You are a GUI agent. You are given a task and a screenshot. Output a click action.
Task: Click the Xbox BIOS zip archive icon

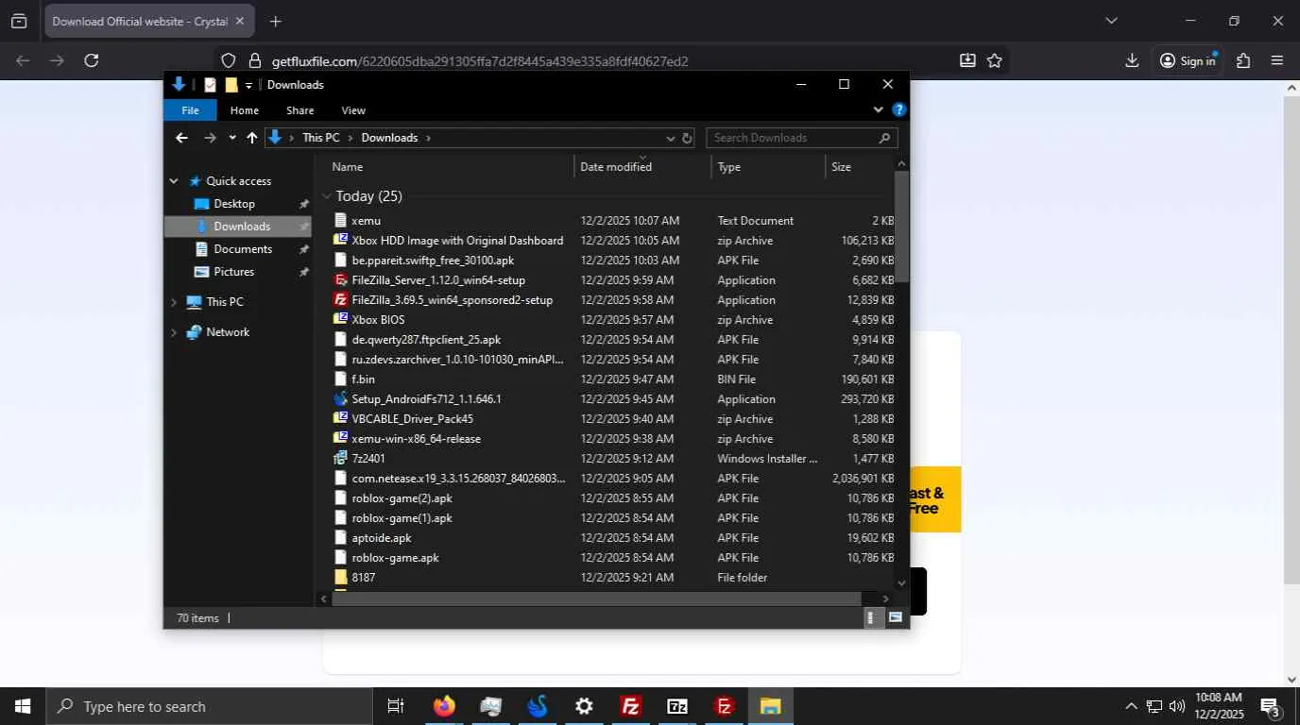(341, 319)
